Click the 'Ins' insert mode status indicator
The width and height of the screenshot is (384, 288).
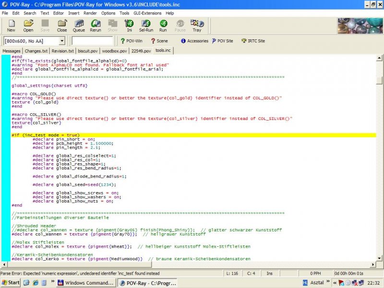269,273
